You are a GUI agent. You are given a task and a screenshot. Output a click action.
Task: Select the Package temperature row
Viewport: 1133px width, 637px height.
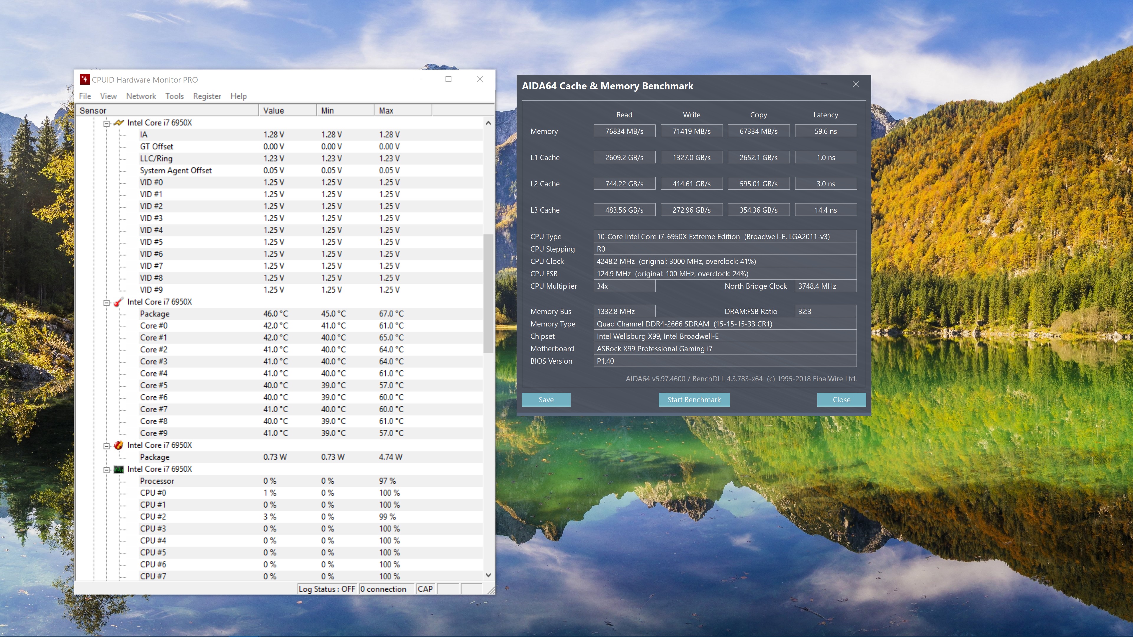[155, 314]
